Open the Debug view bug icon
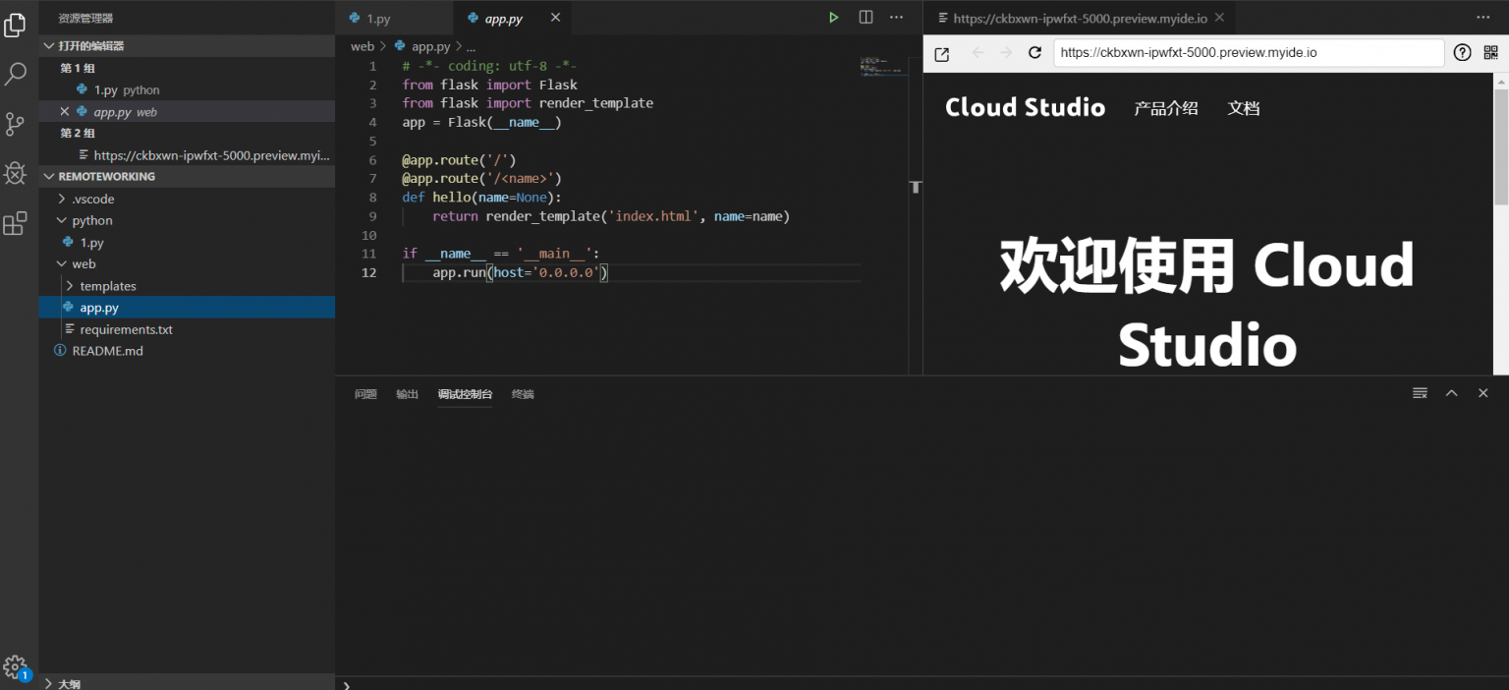Viewport: 1509px width, 690px height. 16,174
